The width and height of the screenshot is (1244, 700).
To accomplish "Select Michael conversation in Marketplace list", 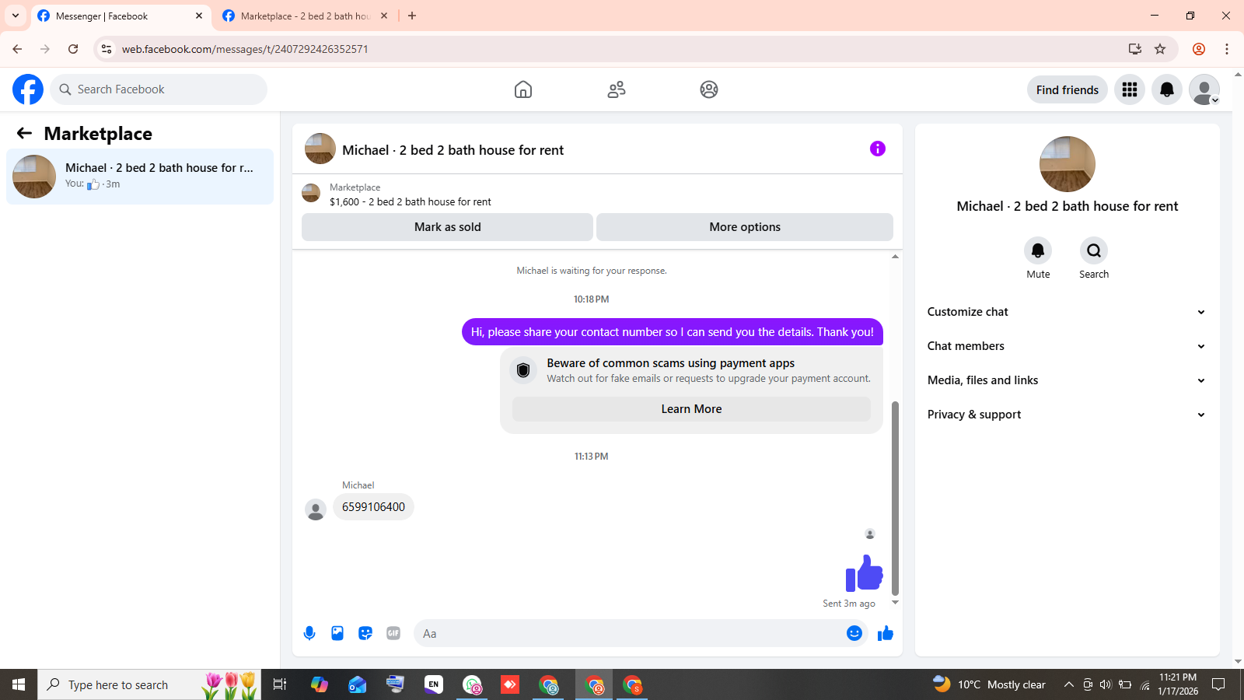I will (140, 177).
